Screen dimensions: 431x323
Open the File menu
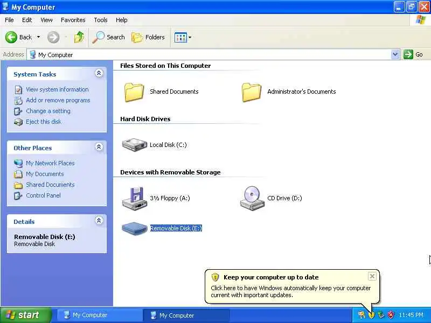[9, 20]
